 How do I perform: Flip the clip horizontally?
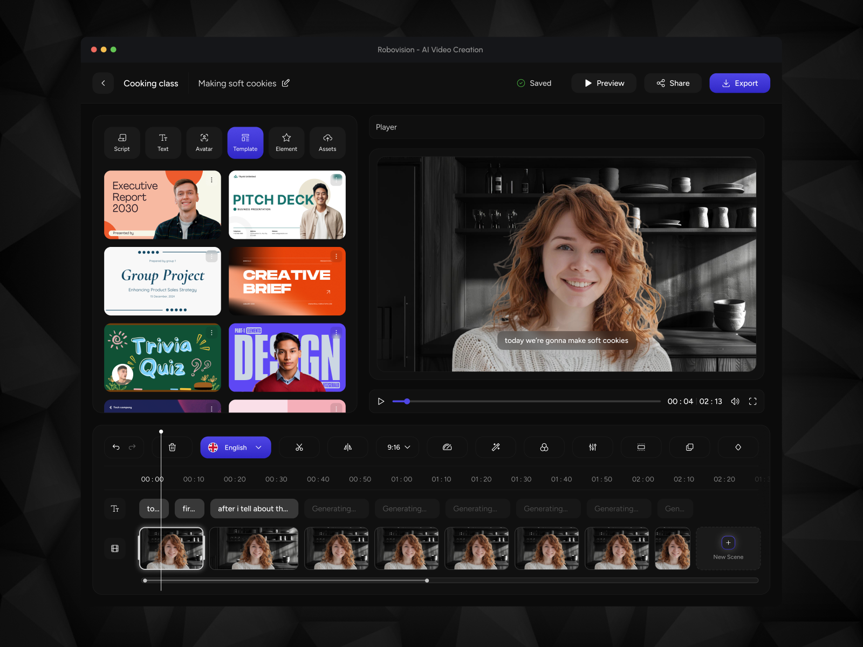348,447
